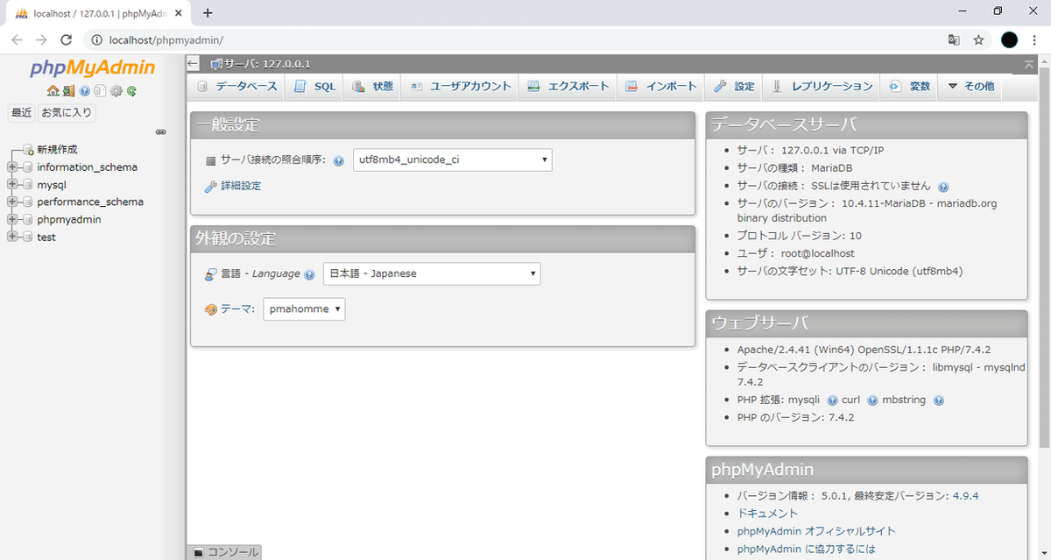Click help icon after mbstring extension
The width and height of the screenshot is (1051, 560).
click(x=939, y=401)
